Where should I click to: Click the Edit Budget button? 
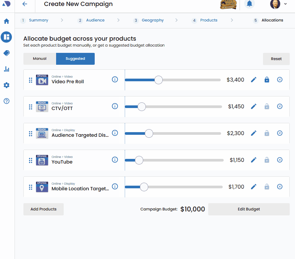(x=249, y=209)
